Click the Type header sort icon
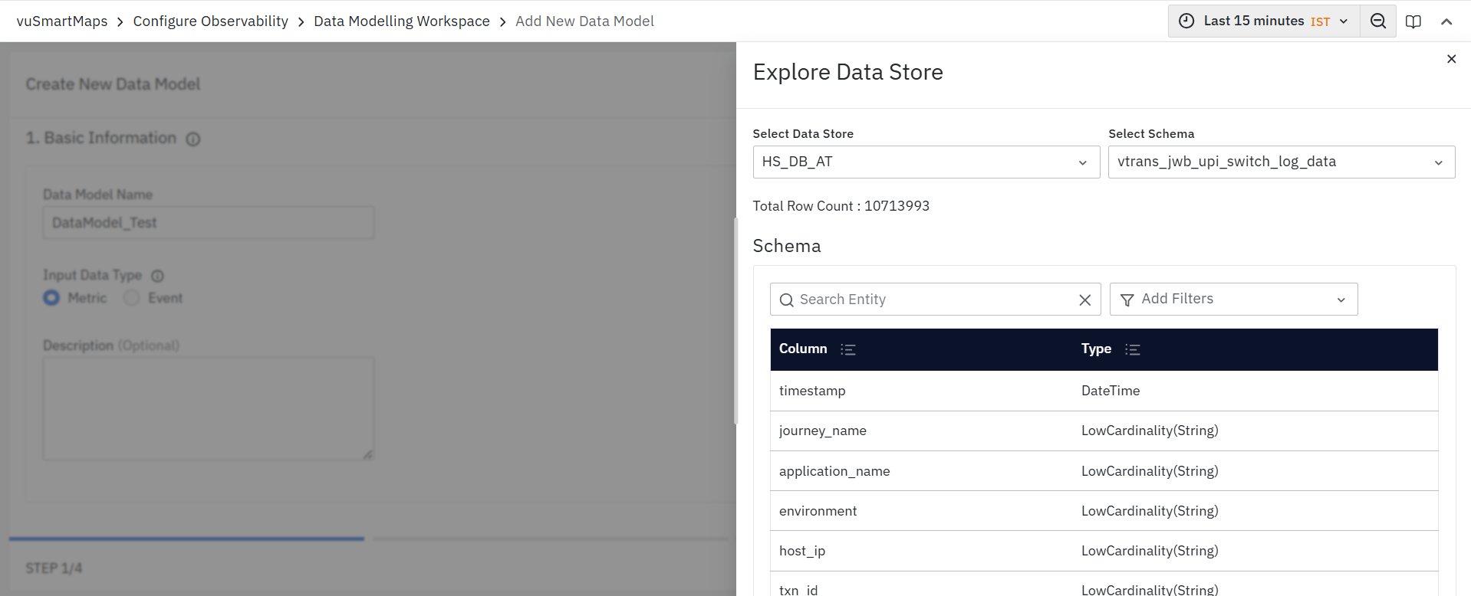 tap(1132, 349)
